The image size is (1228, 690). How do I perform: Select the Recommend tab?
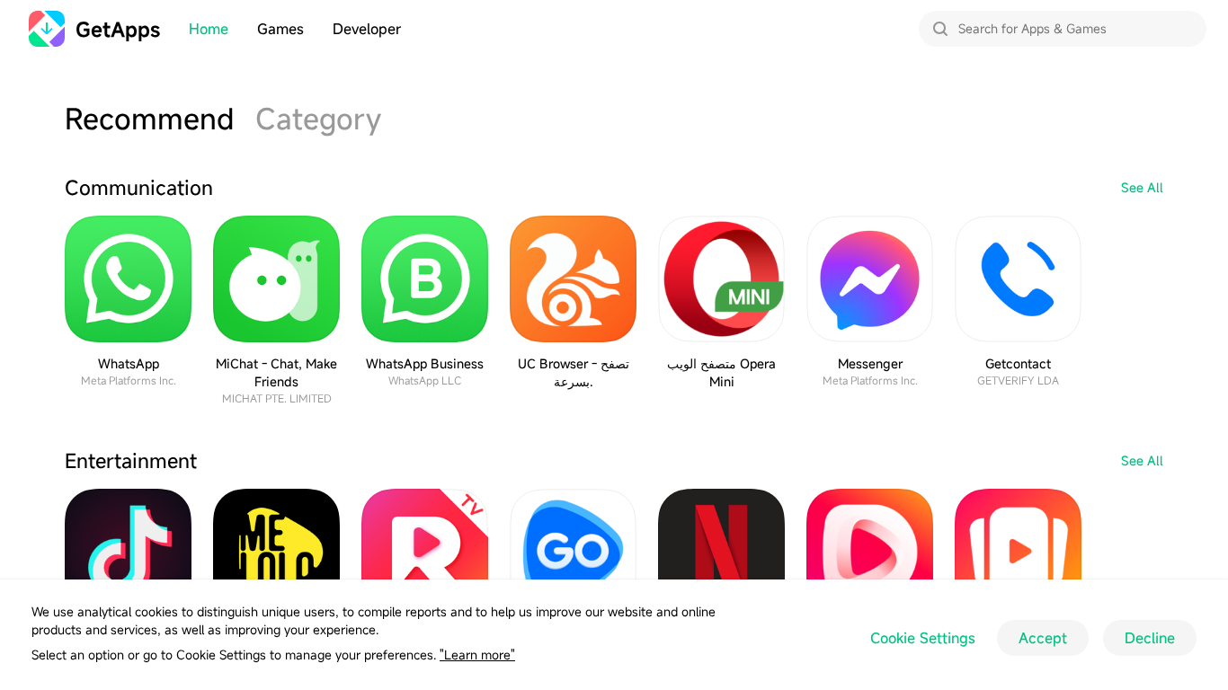point(149,119)
